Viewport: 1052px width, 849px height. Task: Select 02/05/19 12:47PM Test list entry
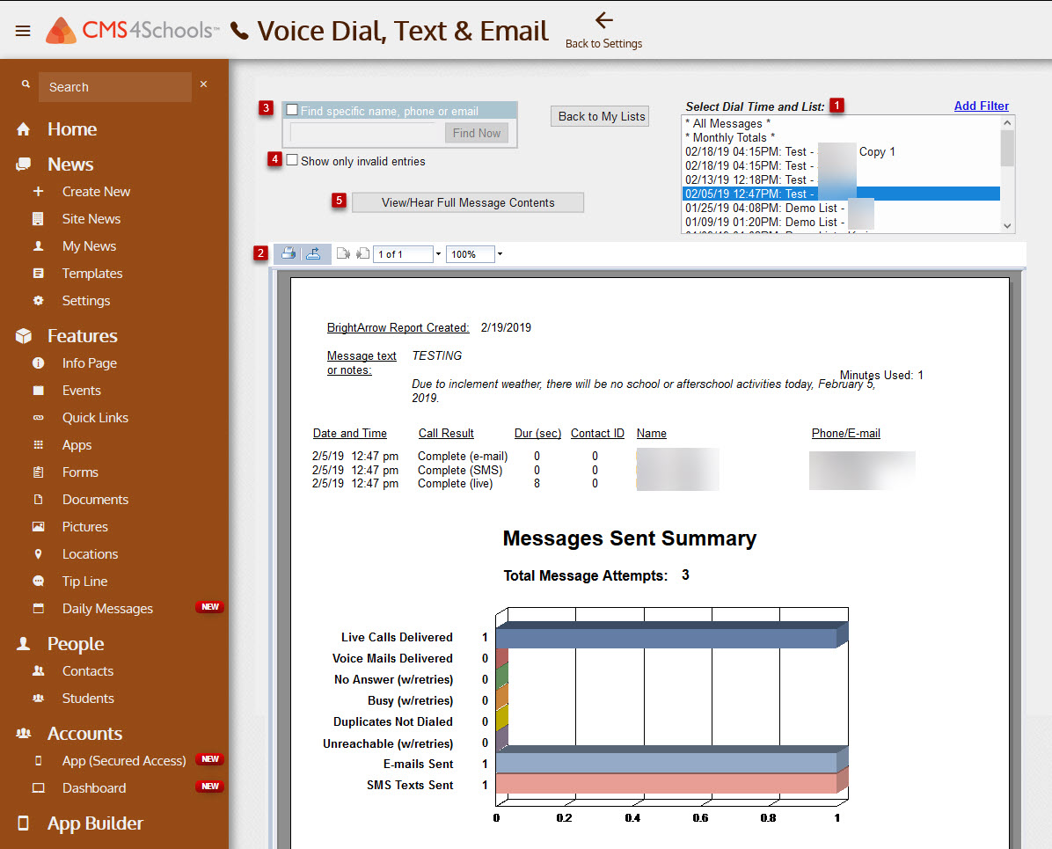click(841, 194)
